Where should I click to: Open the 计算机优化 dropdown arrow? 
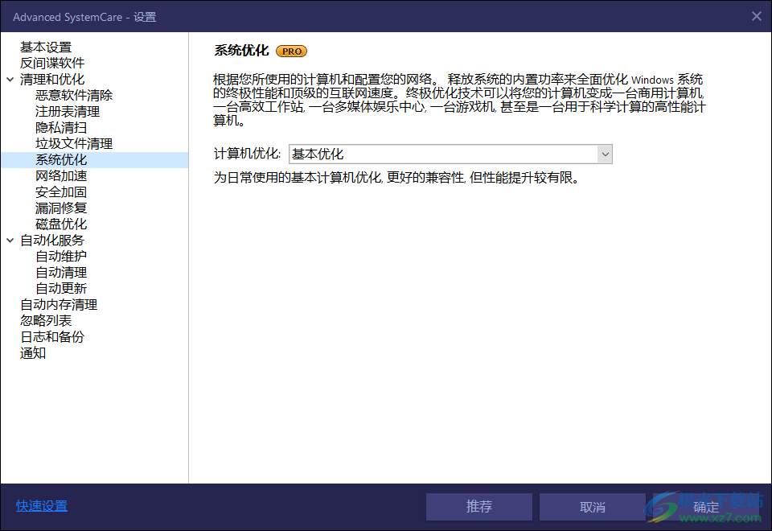605,154
